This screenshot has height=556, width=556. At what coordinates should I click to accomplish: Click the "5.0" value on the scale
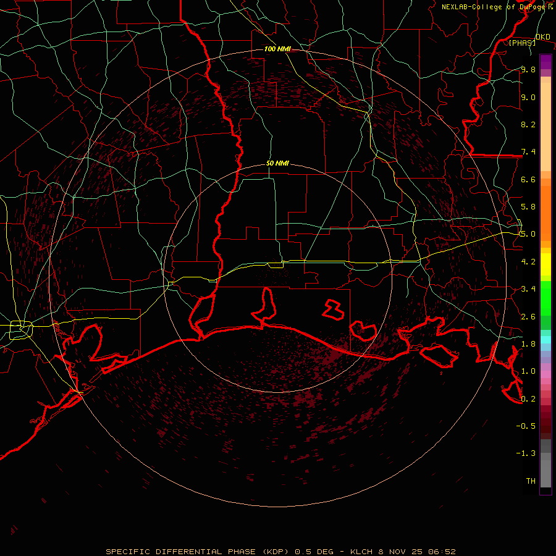coord(528,234)
